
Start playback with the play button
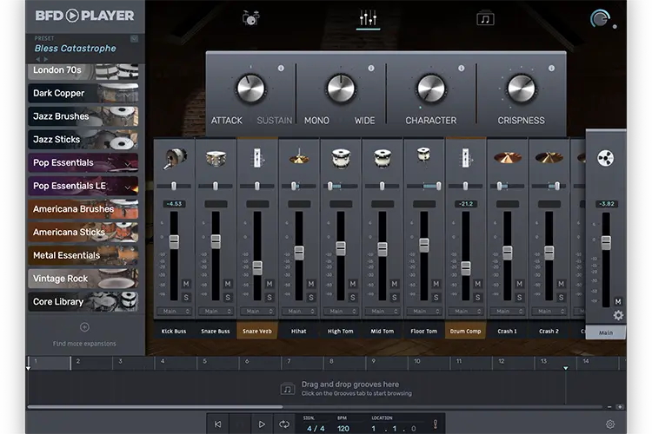262,424
